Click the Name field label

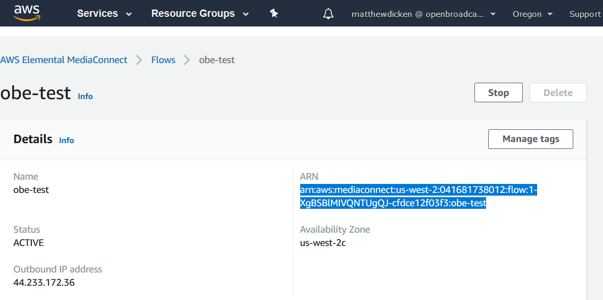(x=26, y=177)
